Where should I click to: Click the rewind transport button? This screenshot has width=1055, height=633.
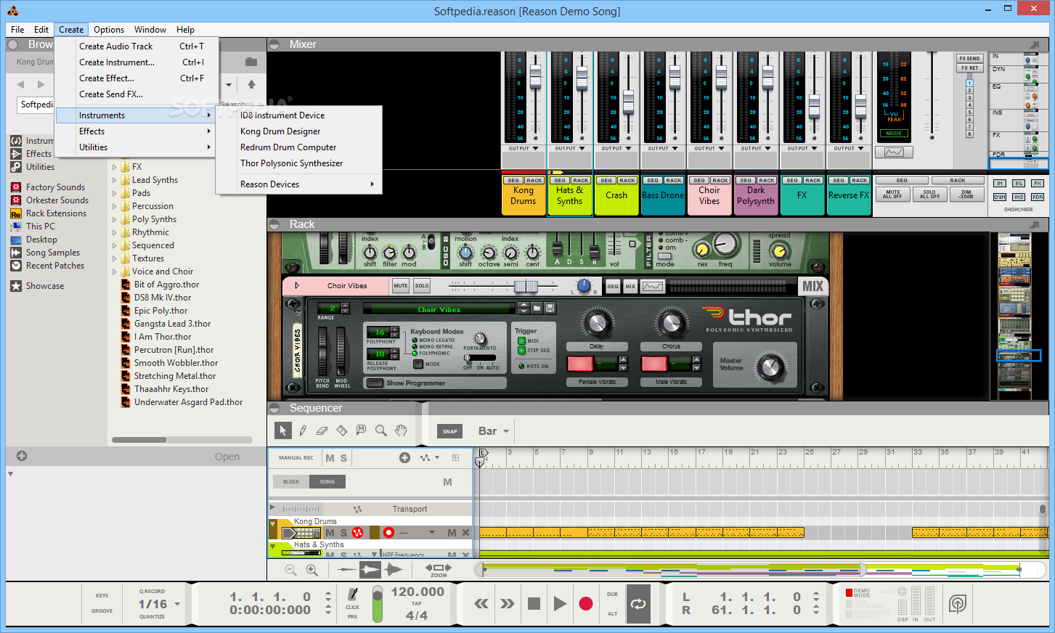pos(481,603)
